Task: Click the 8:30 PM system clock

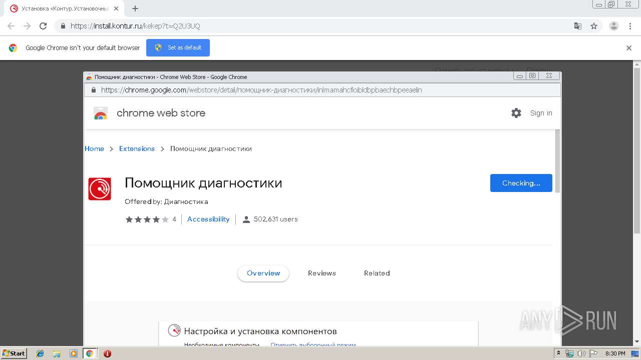Action: [x=615, y=353]
